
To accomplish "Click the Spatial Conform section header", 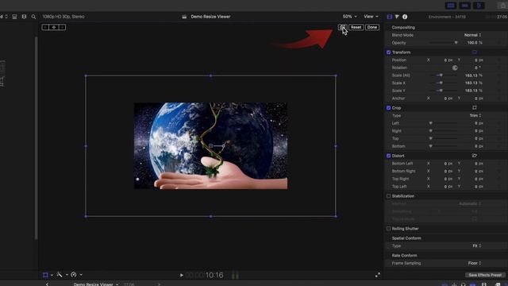I will click(x=406, y=238).
